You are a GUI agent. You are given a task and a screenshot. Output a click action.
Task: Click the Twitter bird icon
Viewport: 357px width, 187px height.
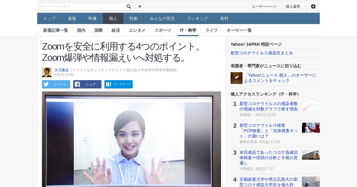click(46, 84)
